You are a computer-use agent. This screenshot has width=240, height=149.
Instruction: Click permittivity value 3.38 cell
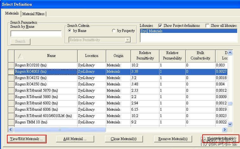click(145, 71)
